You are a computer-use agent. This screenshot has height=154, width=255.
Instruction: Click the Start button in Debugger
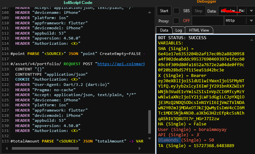[164, 11]
